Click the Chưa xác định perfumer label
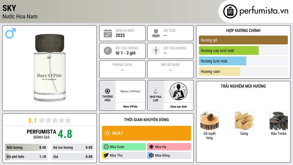Screen dimensions: 293x165 (x=179, y=107)
